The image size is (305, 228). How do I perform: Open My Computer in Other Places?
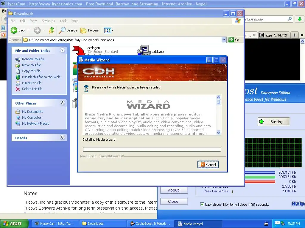[32, 118]
